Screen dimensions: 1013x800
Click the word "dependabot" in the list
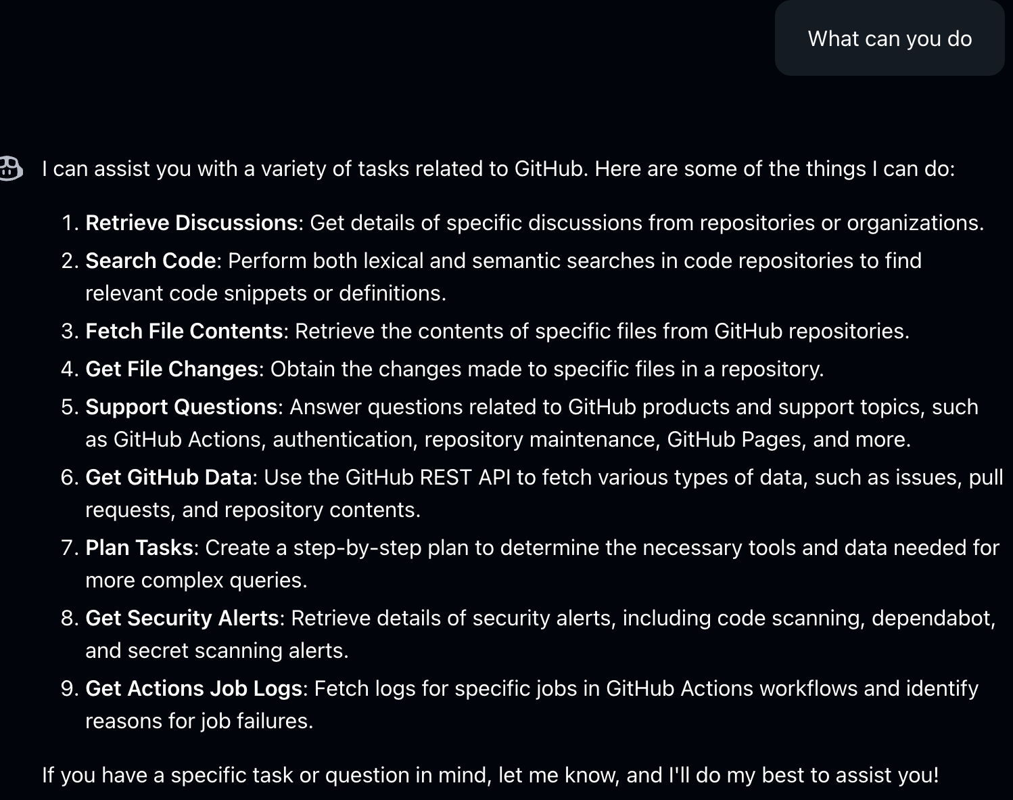[933, 618]
